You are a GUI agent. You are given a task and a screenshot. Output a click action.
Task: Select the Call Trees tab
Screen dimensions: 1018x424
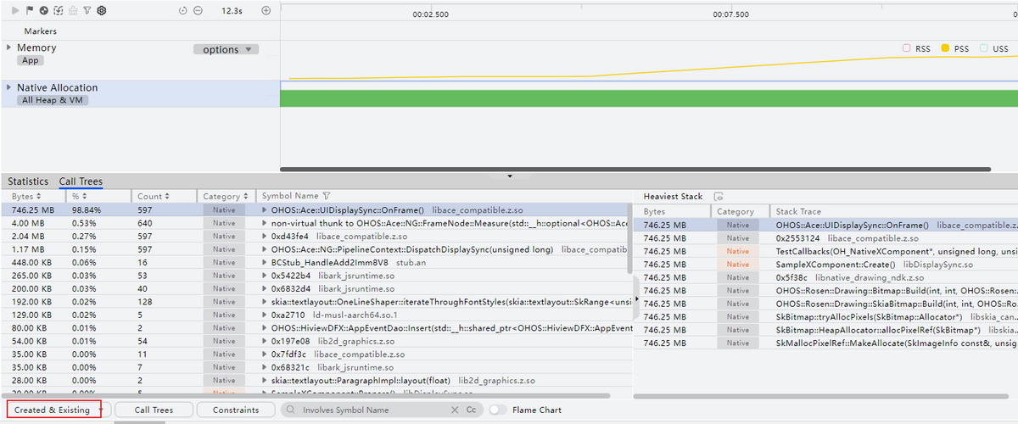coord(81,181)
